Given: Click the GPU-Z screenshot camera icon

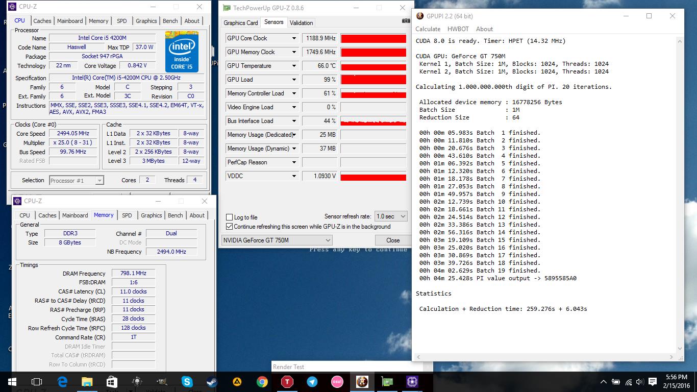Looking at the screenshot, I should (406, 21).
